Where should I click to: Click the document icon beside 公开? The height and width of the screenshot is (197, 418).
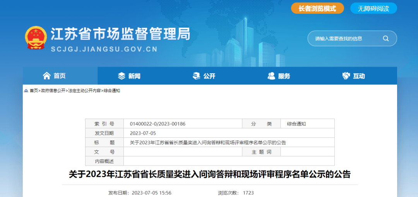click(197, 76)
